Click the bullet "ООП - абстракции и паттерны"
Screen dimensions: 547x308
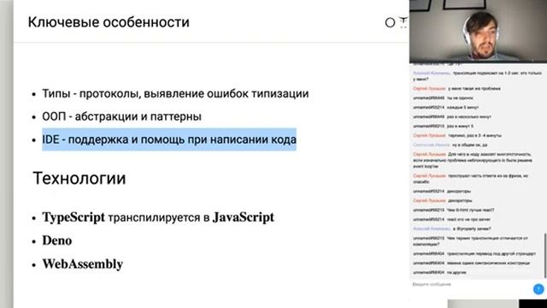coord(121,116)
